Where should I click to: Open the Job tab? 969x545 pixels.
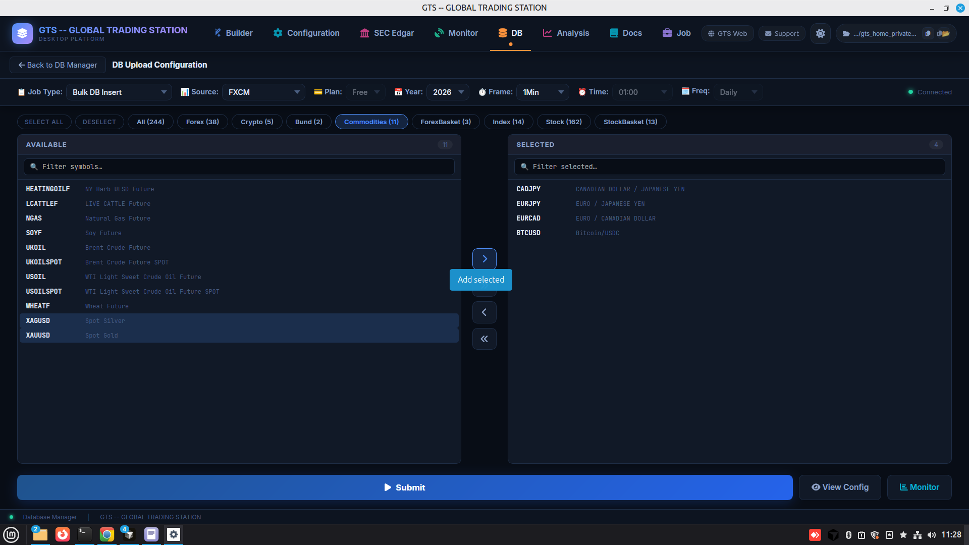click(677, 33)
